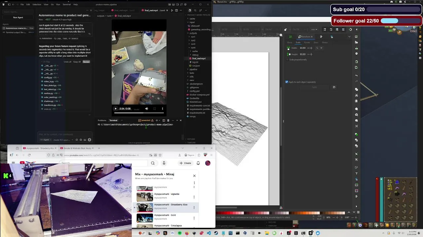Add a new terminal with plus icon

tap(157, 120)
